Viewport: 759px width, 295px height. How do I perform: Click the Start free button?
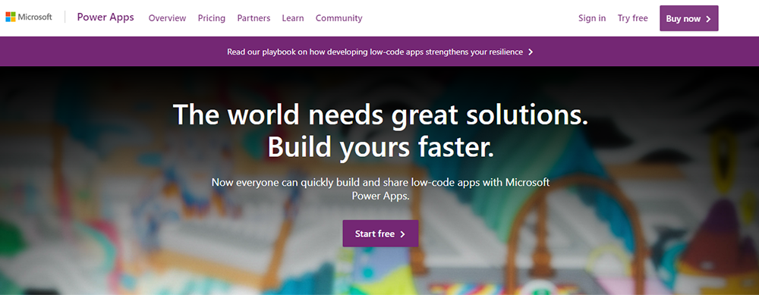pos(380,234)
